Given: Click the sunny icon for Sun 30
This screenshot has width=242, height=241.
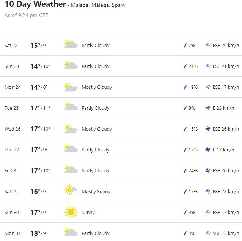Looking at the screenshot, I should [x=71, y=212].
